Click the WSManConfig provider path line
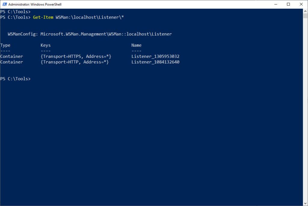Viewport: 308px width, 206px height. click(89, 34)
